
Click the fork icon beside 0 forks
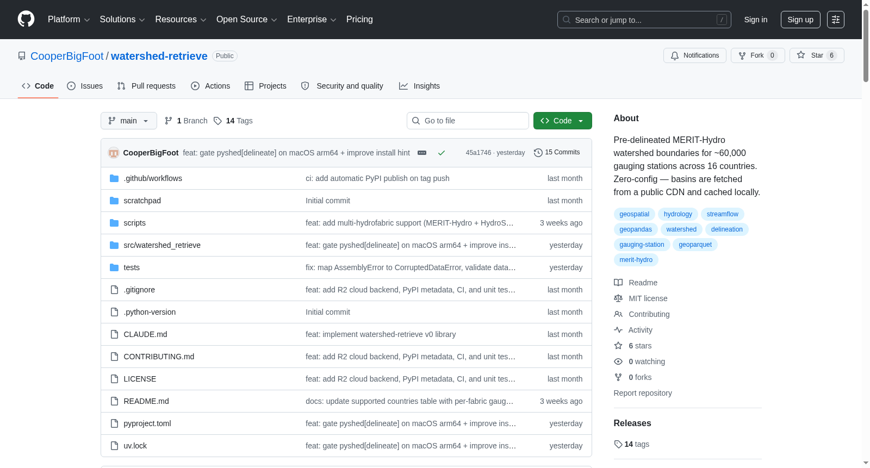pos(618,377)
